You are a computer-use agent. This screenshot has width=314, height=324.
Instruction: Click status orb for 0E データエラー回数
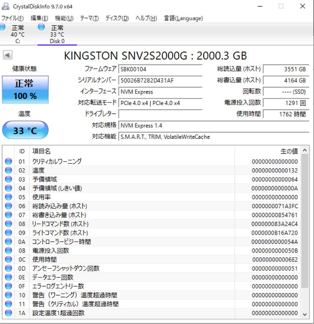click(x=8, y=277)
